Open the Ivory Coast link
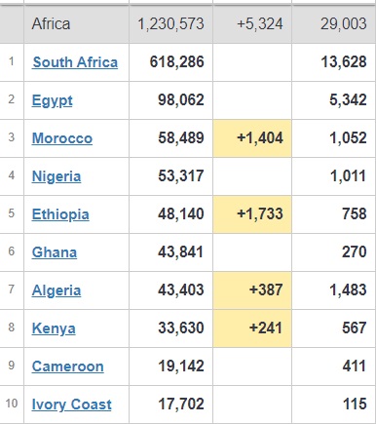The width and height of the screenshot is (376, 424). [71, 405]
